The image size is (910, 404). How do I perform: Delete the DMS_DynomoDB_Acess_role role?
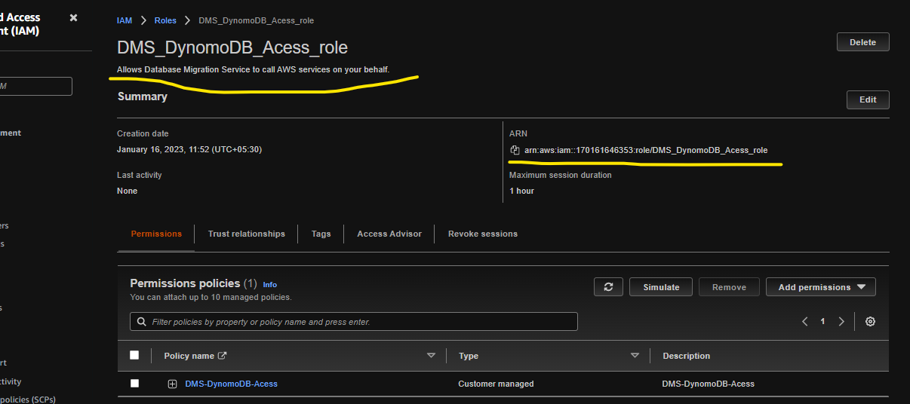point(862,42)
